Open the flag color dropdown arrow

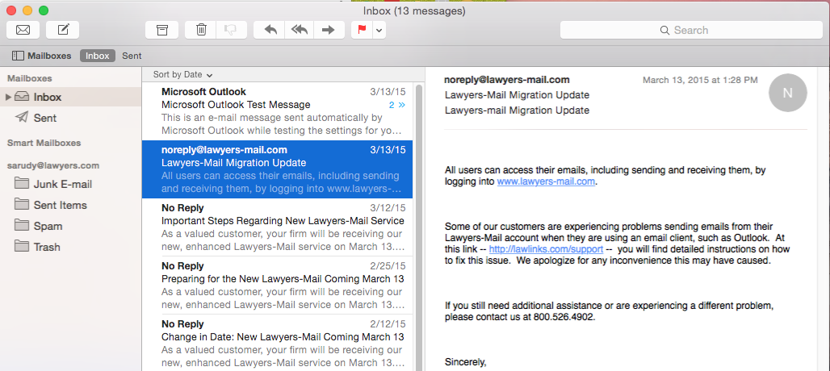pos(379,30)
